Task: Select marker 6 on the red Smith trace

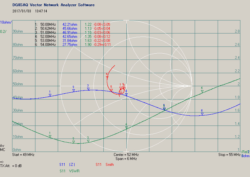Action: click(x=107, y=77)
